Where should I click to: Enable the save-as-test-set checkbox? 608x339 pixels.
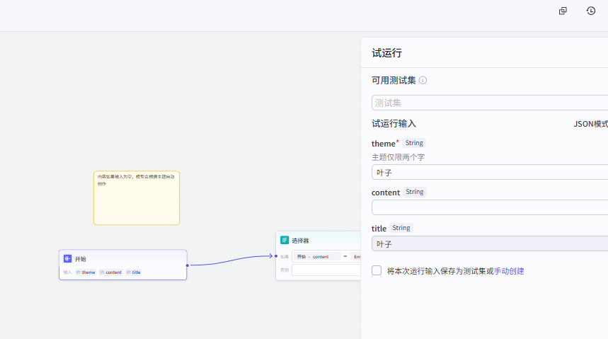377,270
